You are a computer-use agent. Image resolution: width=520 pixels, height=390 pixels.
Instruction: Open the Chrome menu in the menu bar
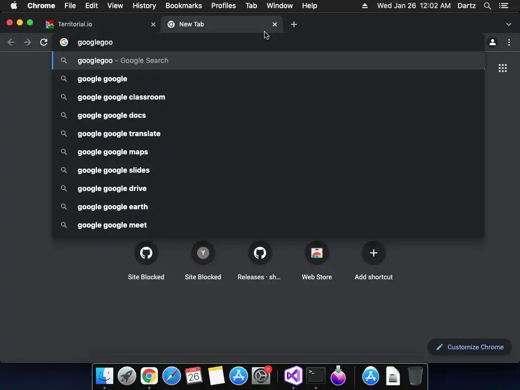point(41,6)
